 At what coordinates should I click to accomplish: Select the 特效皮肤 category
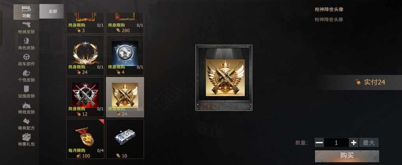pos(26,108)
